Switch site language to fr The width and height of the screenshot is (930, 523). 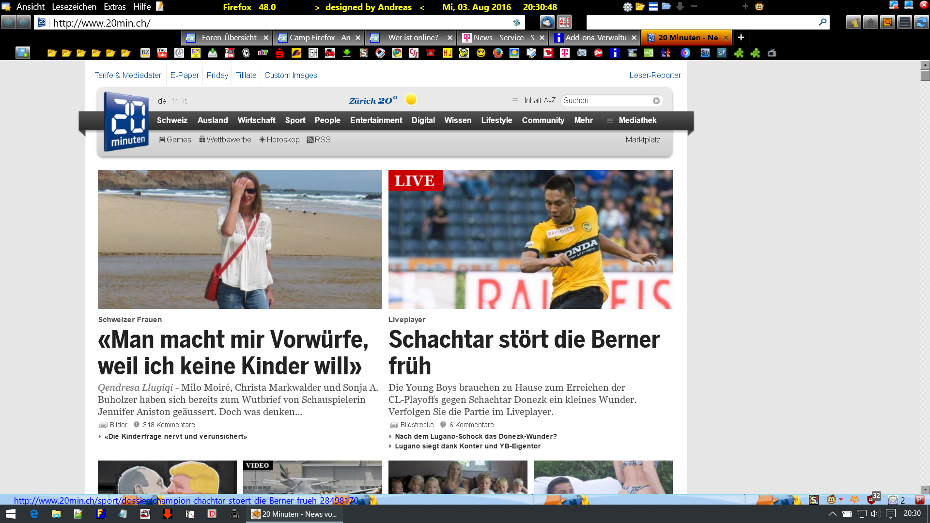point(174,101)
